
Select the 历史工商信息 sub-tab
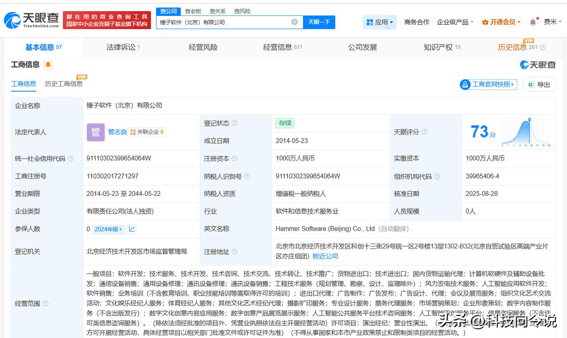coord(64,84)
